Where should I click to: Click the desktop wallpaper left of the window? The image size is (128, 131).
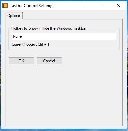click(1, 69)
